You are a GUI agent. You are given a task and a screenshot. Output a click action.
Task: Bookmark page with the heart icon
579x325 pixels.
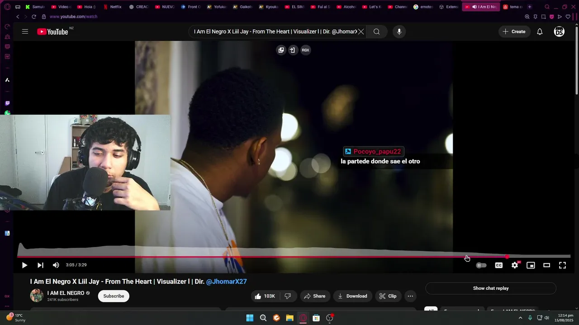click(x=568, y=17)
